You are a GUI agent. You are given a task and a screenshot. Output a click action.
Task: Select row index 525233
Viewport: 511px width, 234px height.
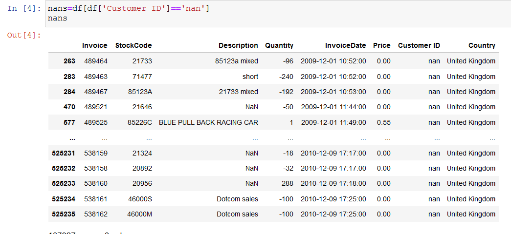[64, 184]
